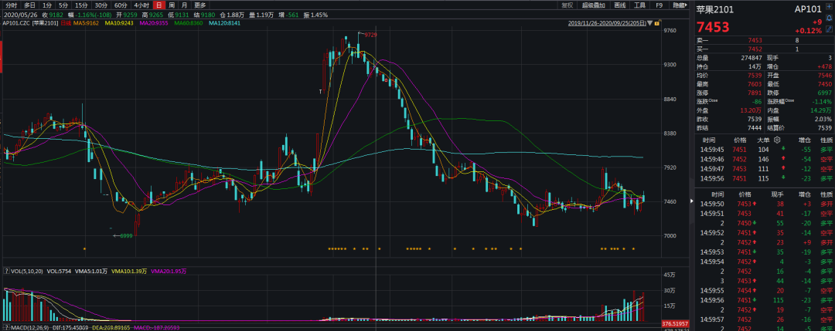Select tick row at 14:59:53

[765, 252]
